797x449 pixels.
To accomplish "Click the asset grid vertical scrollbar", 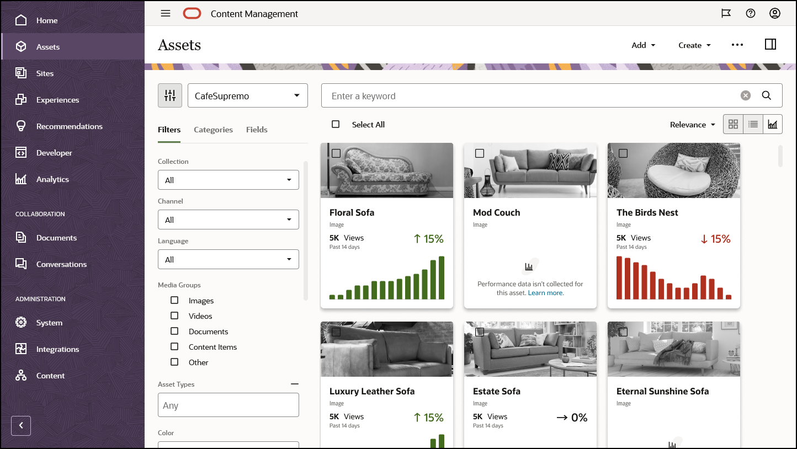I will (x=780, y=156).
